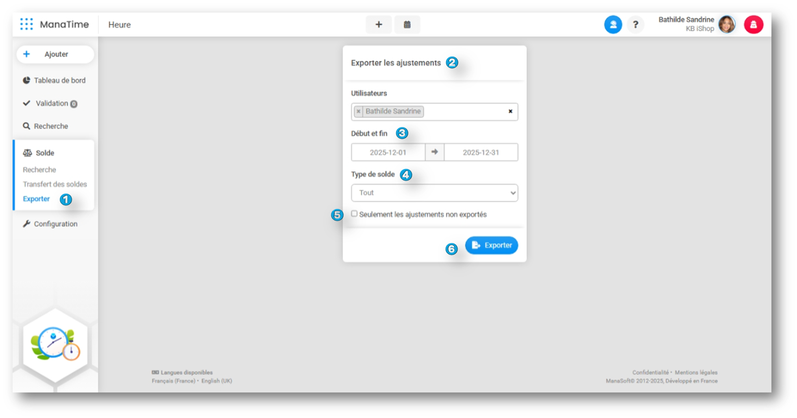Go to Tableau de bord

[59, 81]
